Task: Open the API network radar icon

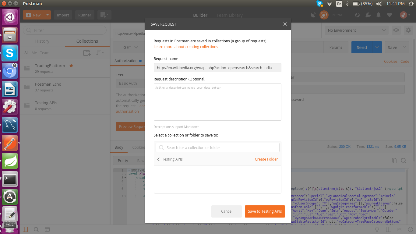Action: tap(358, 15)
